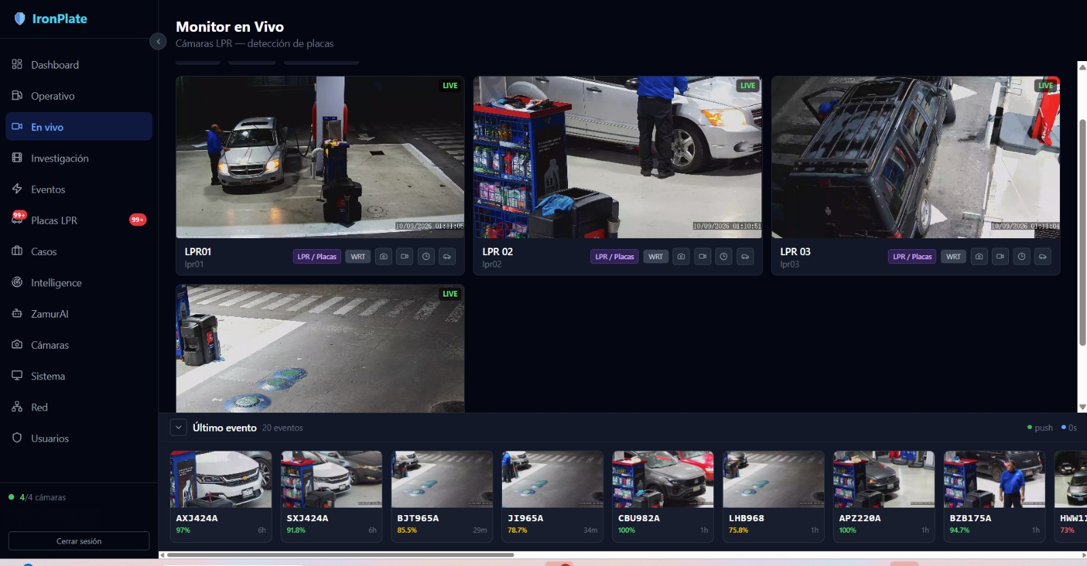Click the LPR / Placas tag on LPR 02
This screenshot has width=1087, height=566.
(614, 257)
